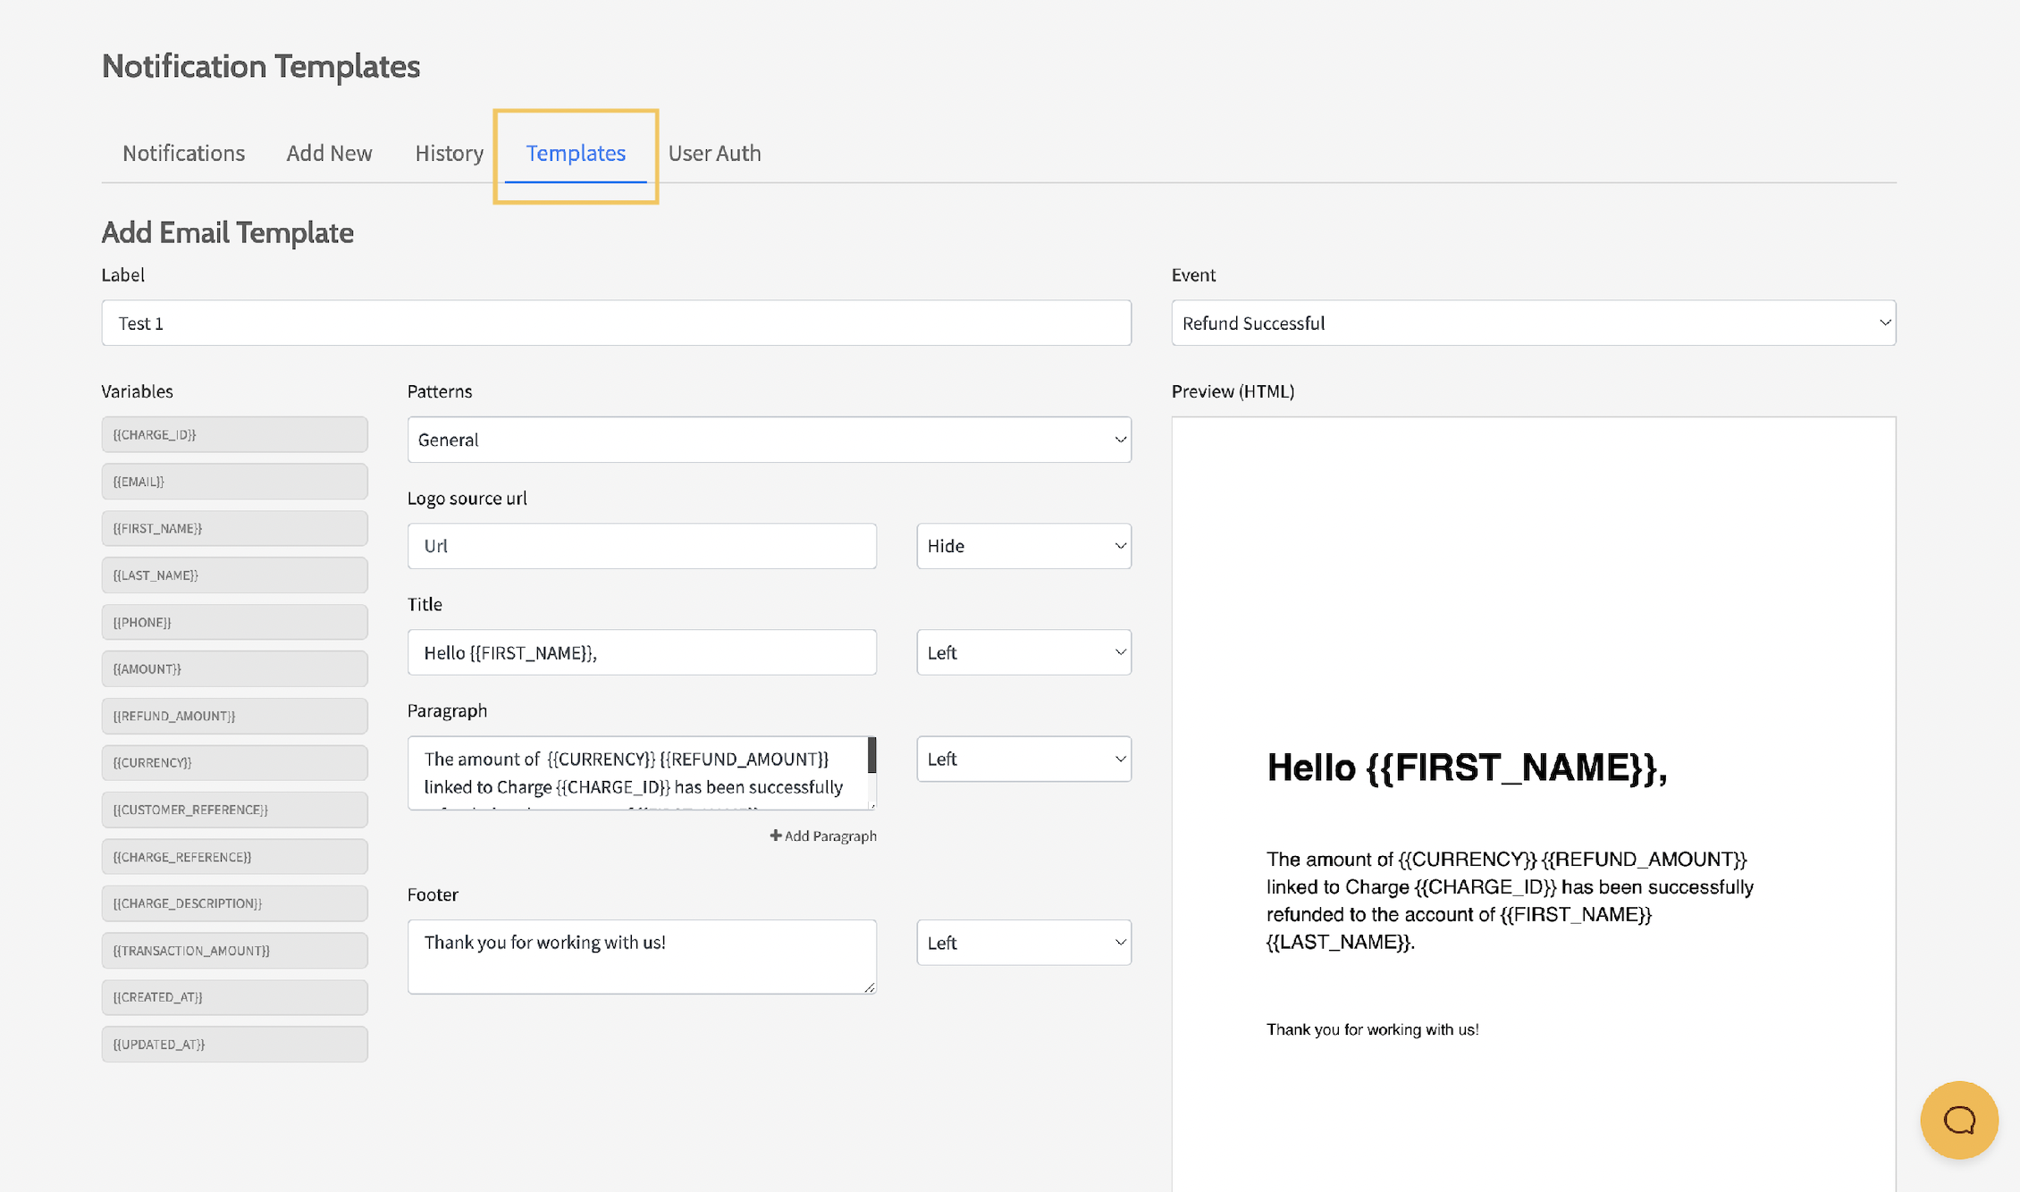Image resolution: width=2020 pixels, height=1192 pixels.
Task: Open the Paragraph alignment dropdown
Action: (1023, 759)
